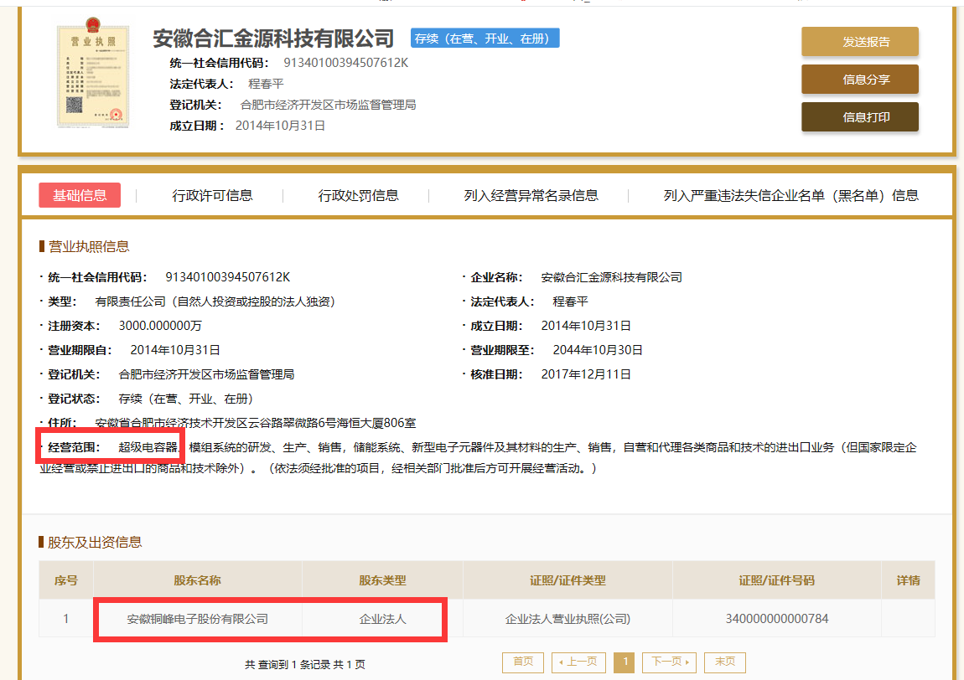This screenshot has width=964, height=680.
Task: Print the page with 信息打印
Action: 859,116
